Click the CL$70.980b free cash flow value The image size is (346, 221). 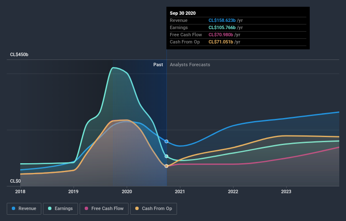[x=221, y=35]
